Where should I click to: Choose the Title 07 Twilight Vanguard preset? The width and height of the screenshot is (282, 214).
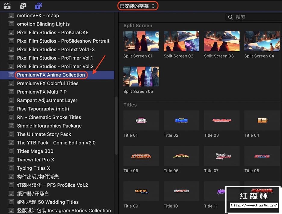[222, 156]
